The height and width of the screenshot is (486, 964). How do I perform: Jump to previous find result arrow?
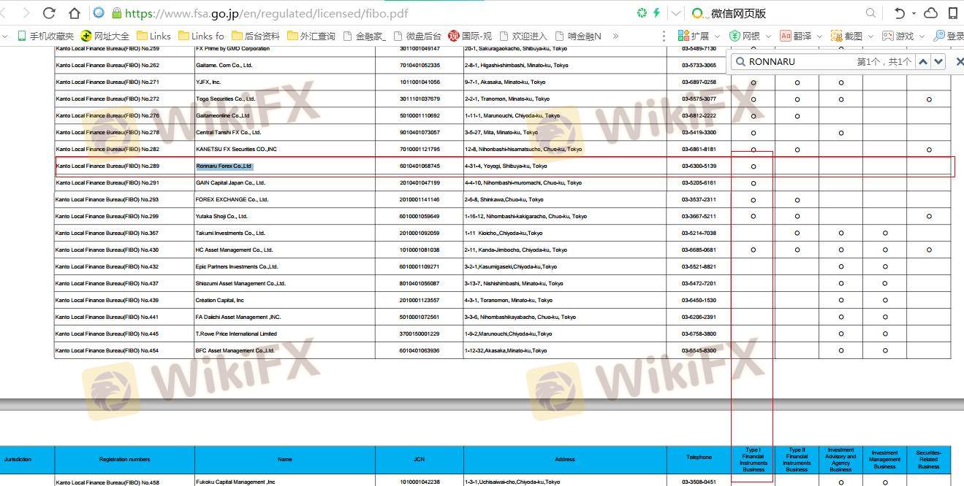(x=923, y=62)
